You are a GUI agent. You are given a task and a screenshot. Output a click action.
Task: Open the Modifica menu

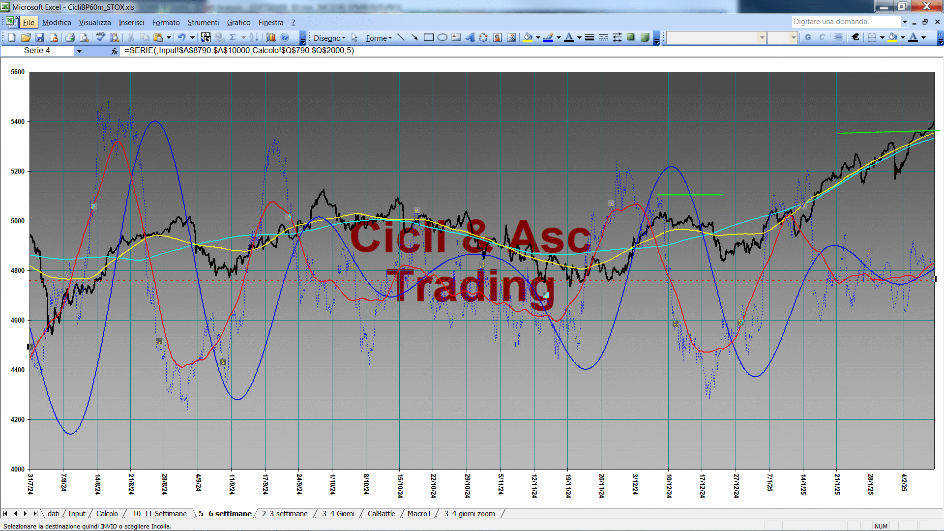tap(57, 22)
